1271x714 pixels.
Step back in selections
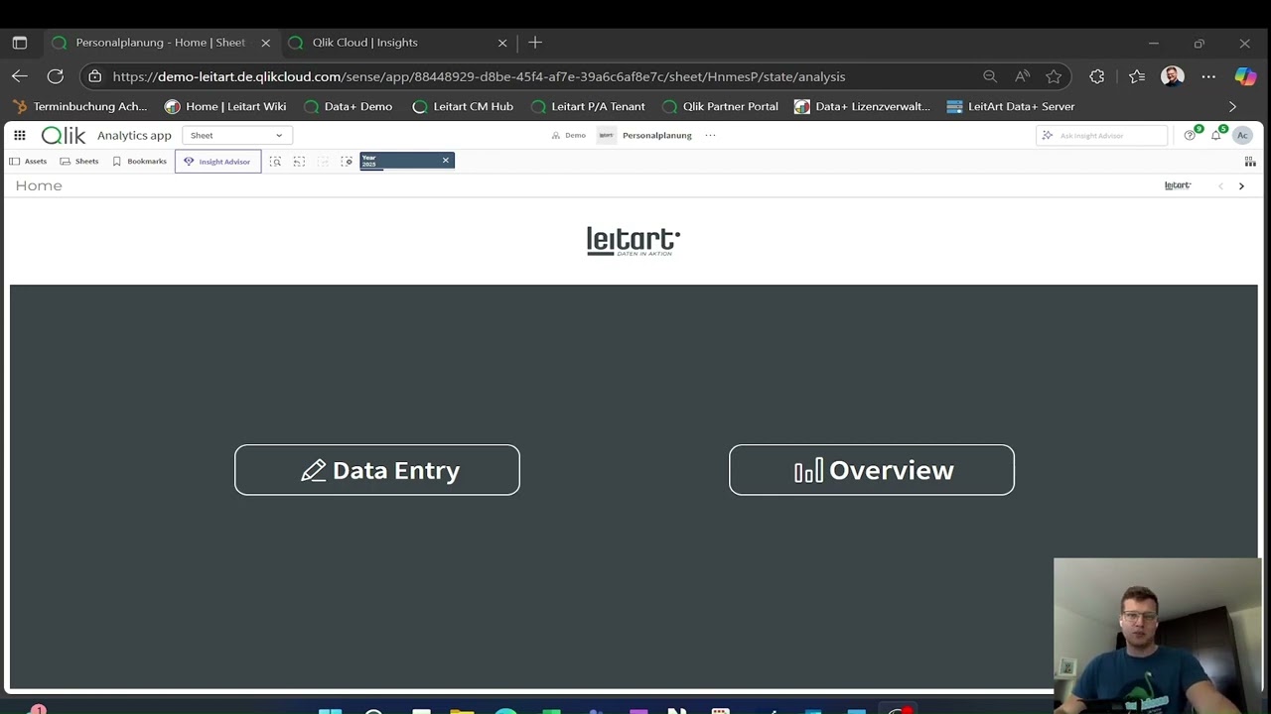299,162
